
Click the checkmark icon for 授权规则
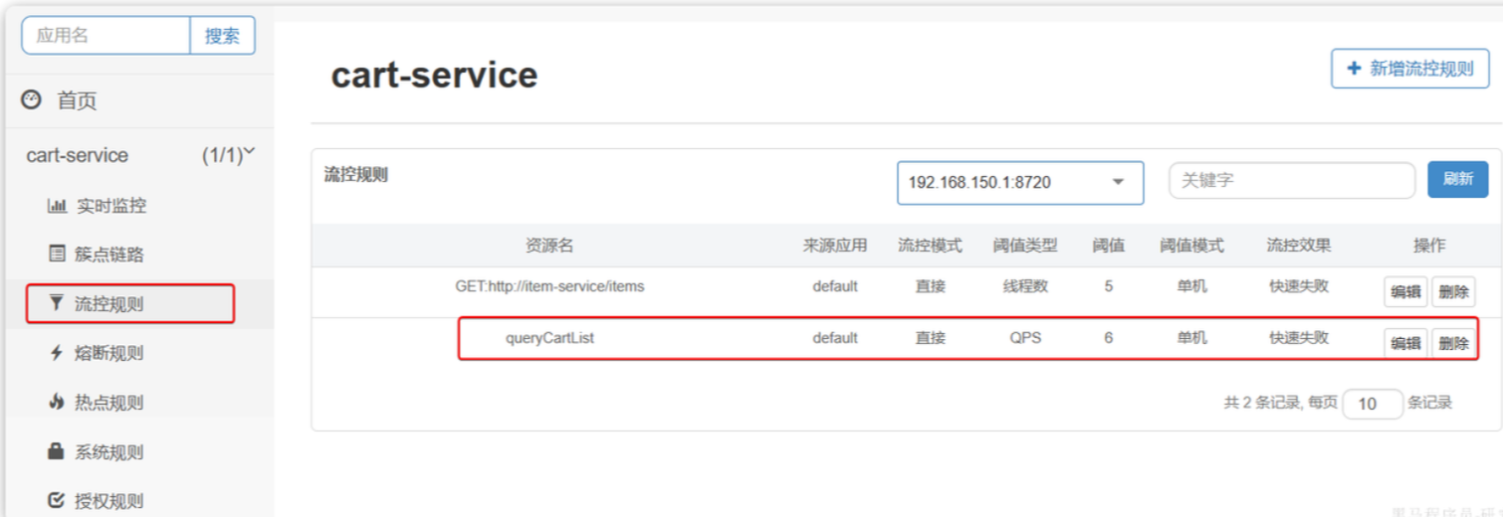coord(57,500)
